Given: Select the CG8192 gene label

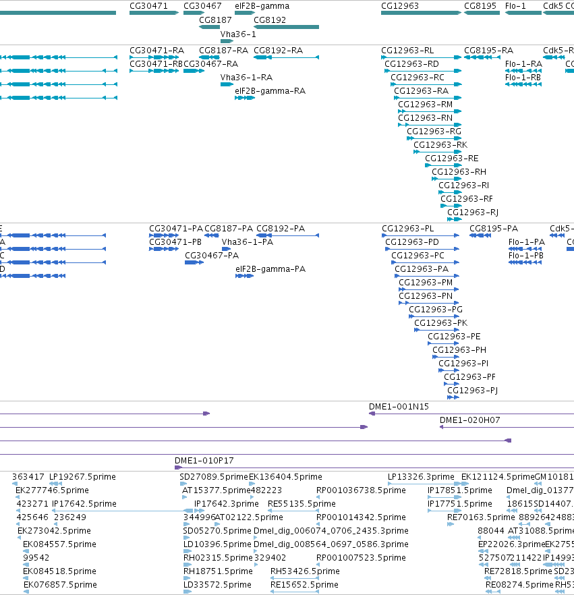Looking at the screenshot, I should click(270, 20).
